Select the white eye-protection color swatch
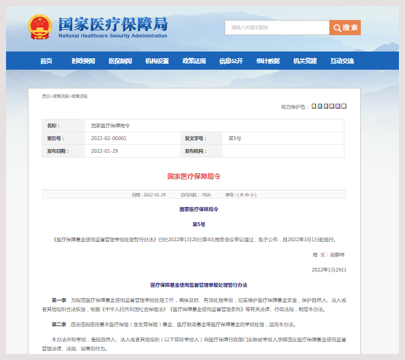The height and width of the screenshot is (360, 405). click(344, 106)
